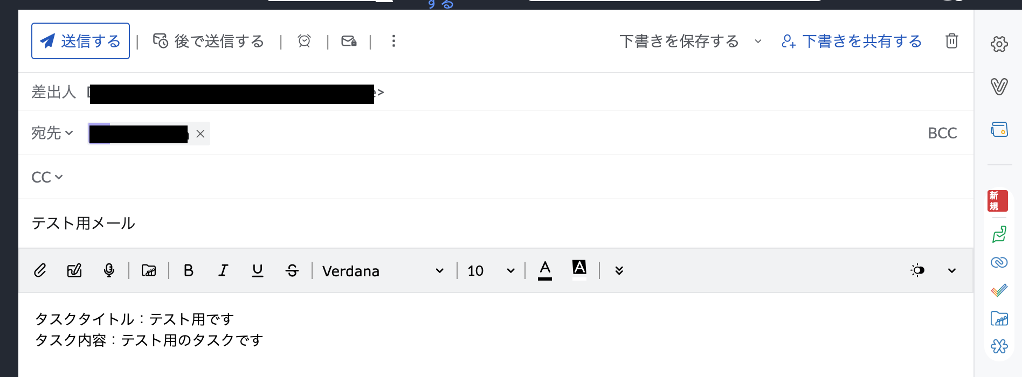Start voice dictation with microphone icon
This screenshot has height=377, width=1022.
[109, 270]
